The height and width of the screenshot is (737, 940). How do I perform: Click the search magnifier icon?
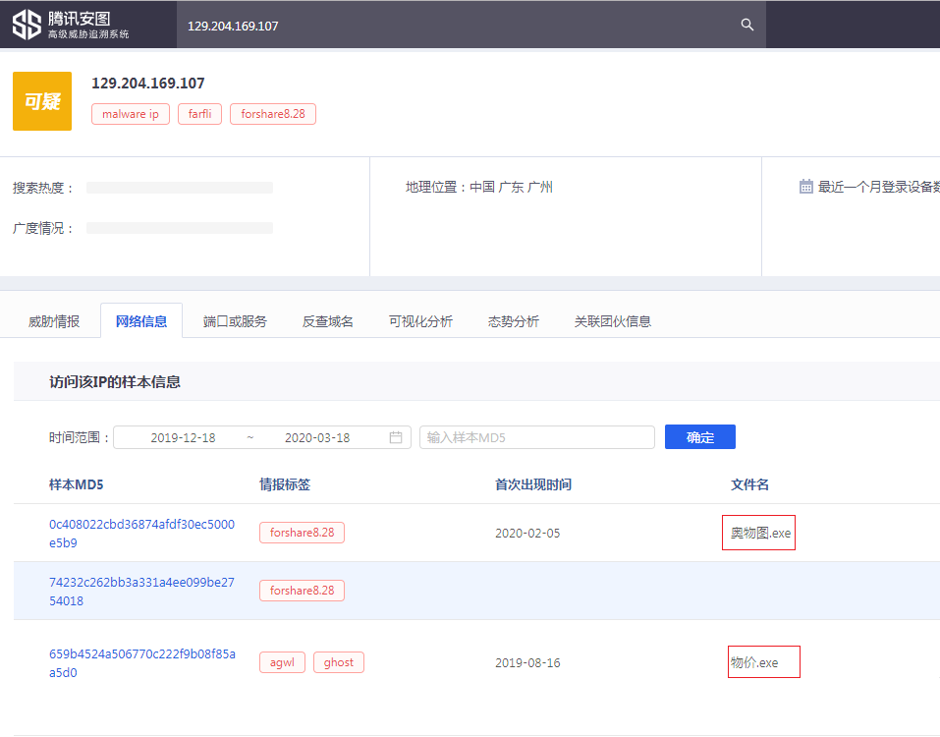(747, 26)
